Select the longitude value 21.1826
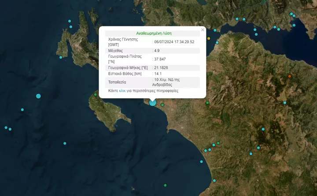Screen dimensions: 317x196 [x=161, y=67]
